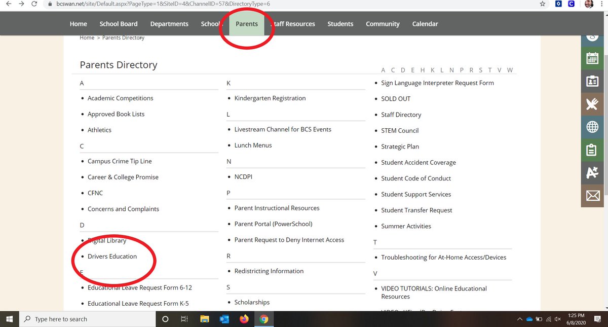Open the blue diamond browser extension

[558, 4]
